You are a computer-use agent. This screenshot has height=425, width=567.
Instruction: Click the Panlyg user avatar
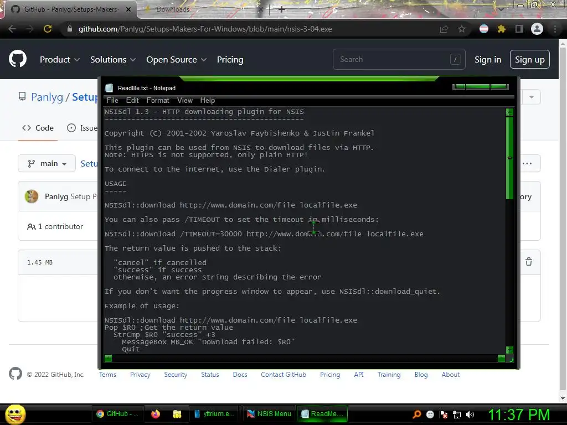pos(32,196)
